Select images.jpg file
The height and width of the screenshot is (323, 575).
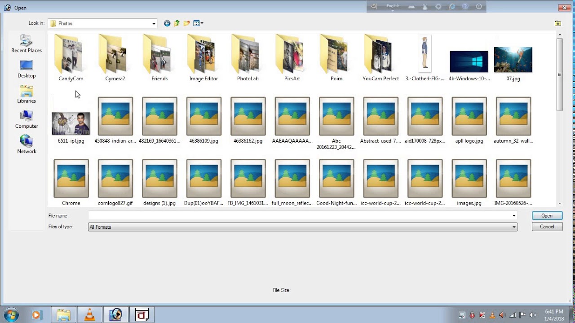469,183
